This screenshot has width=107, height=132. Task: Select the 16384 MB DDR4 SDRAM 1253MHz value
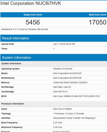click(70, 82)
